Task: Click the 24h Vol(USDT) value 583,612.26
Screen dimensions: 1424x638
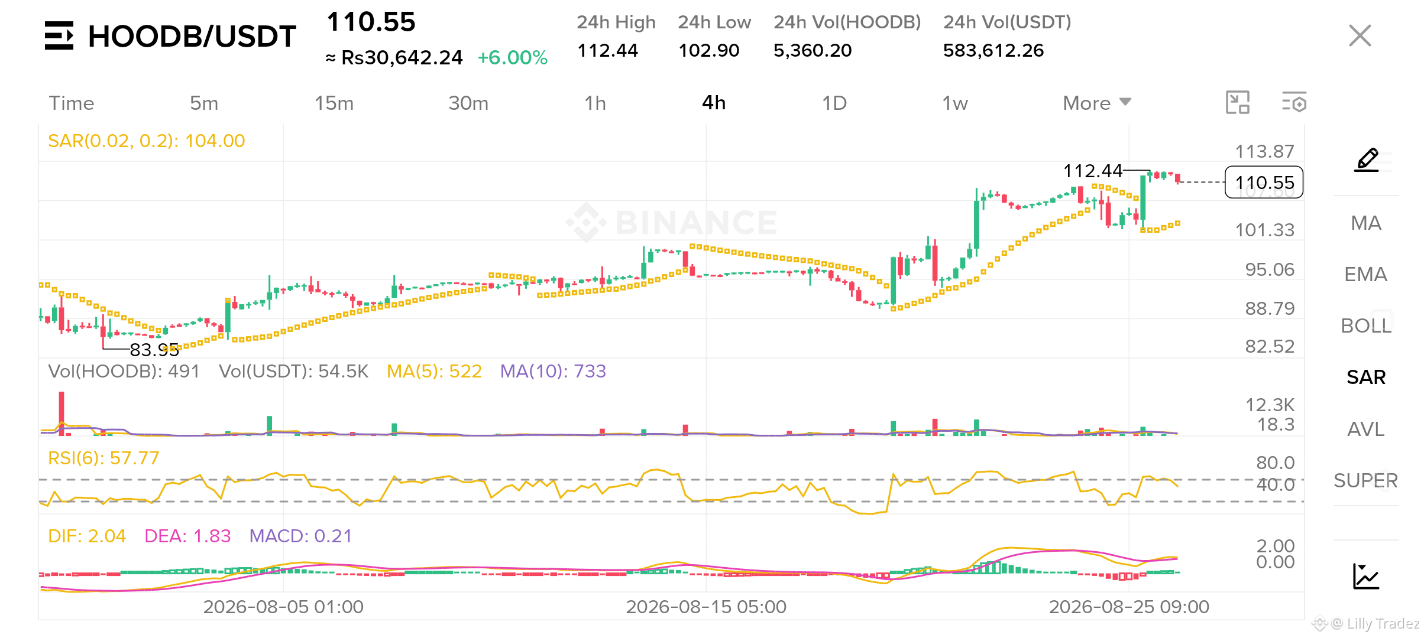Action: coord(993,51)
